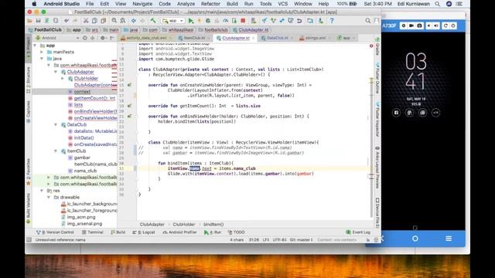Click the Android Profiler gauge toolbar icon
The height and width of the screenshot is (278, 495).
tap(225, 21)
